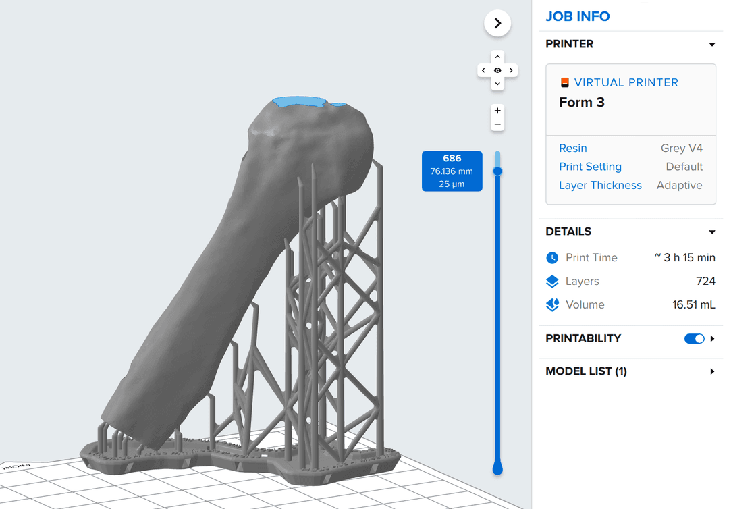Rotate view up with the top arrow
Viewport: 729px width, 509px height.
(x=497, y=57)
